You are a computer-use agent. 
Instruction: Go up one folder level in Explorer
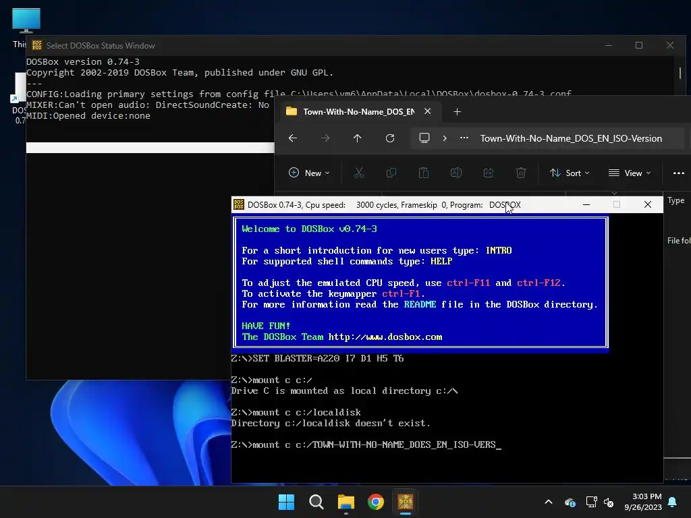[x=358, y=138]
